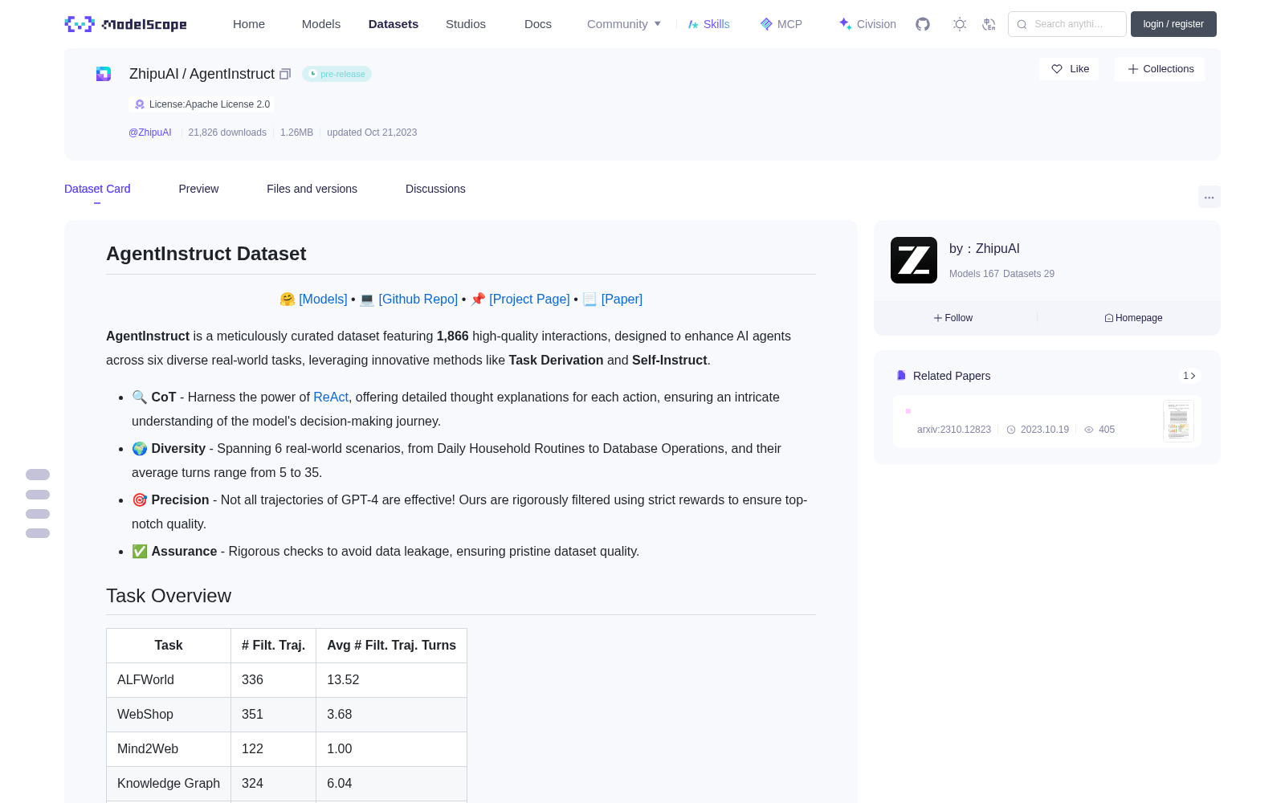Click the first floating sidebar pill

[x=38, y=475]
